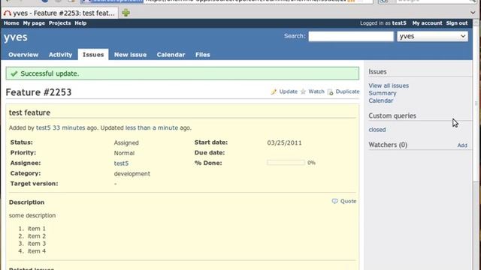
Task: Select the yves Feature #2253 browser tab
Action: coord(59,13)
